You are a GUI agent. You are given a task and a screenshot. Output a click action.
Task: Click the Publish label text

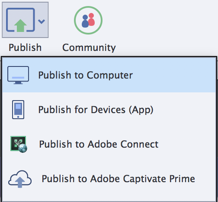point(25,47)
